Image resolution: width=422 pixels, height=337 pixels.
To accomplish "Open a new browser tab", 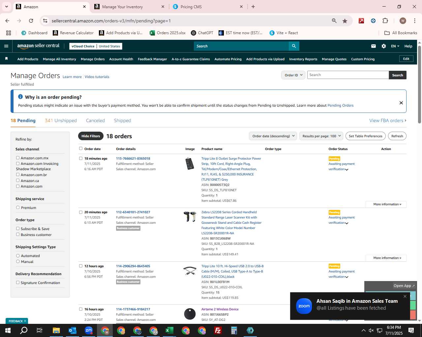I will (x=253, y=7).
